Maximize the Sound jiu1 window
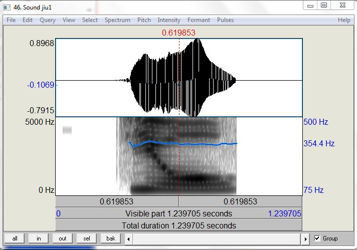Viewport: 357px width, 250px height. click(x=324, y=6)
